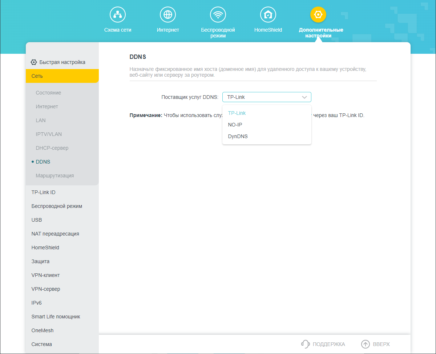
Task: Go to Состояние under Network
Action: pyautogui.click(x=48, y=93)
